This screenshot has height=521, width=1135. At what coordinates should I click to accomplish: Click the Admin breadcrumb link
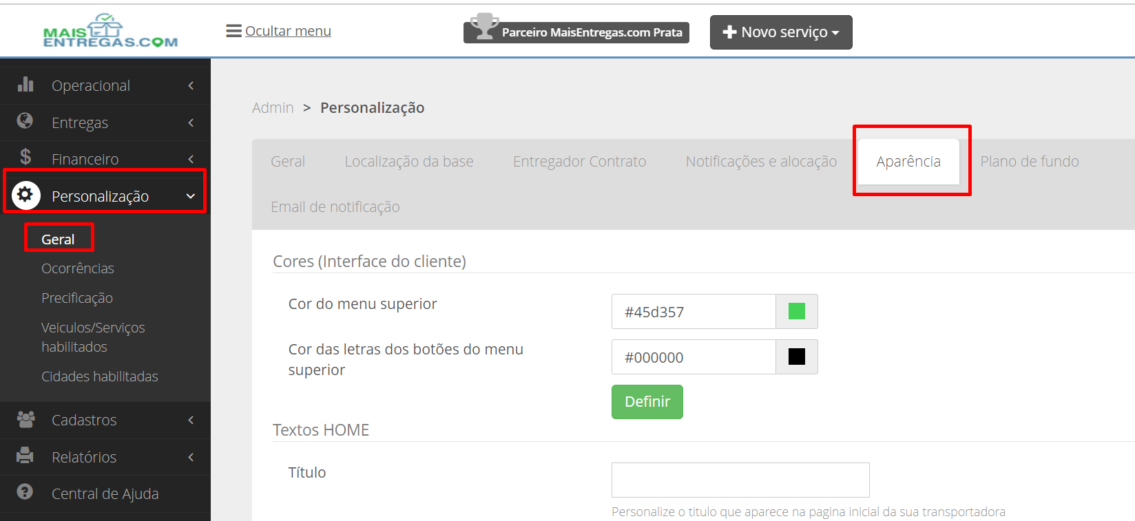[x=273, y=108]
